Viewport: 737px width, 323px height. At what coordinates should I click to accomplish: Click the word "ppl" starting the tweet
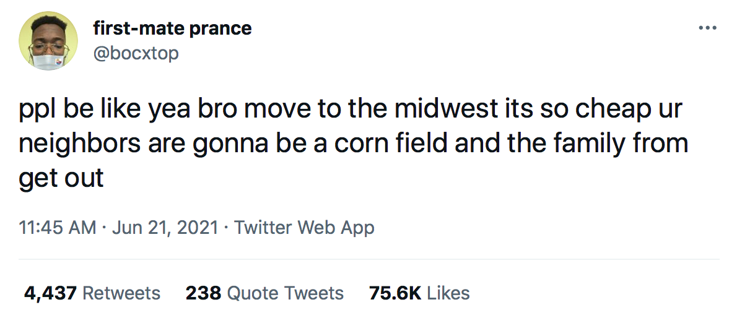tap(35, 111)
